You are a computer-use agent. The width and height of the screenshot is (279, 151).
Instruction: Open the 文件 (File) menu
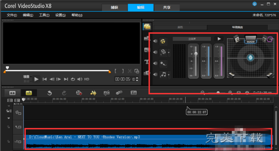(12, 15)
